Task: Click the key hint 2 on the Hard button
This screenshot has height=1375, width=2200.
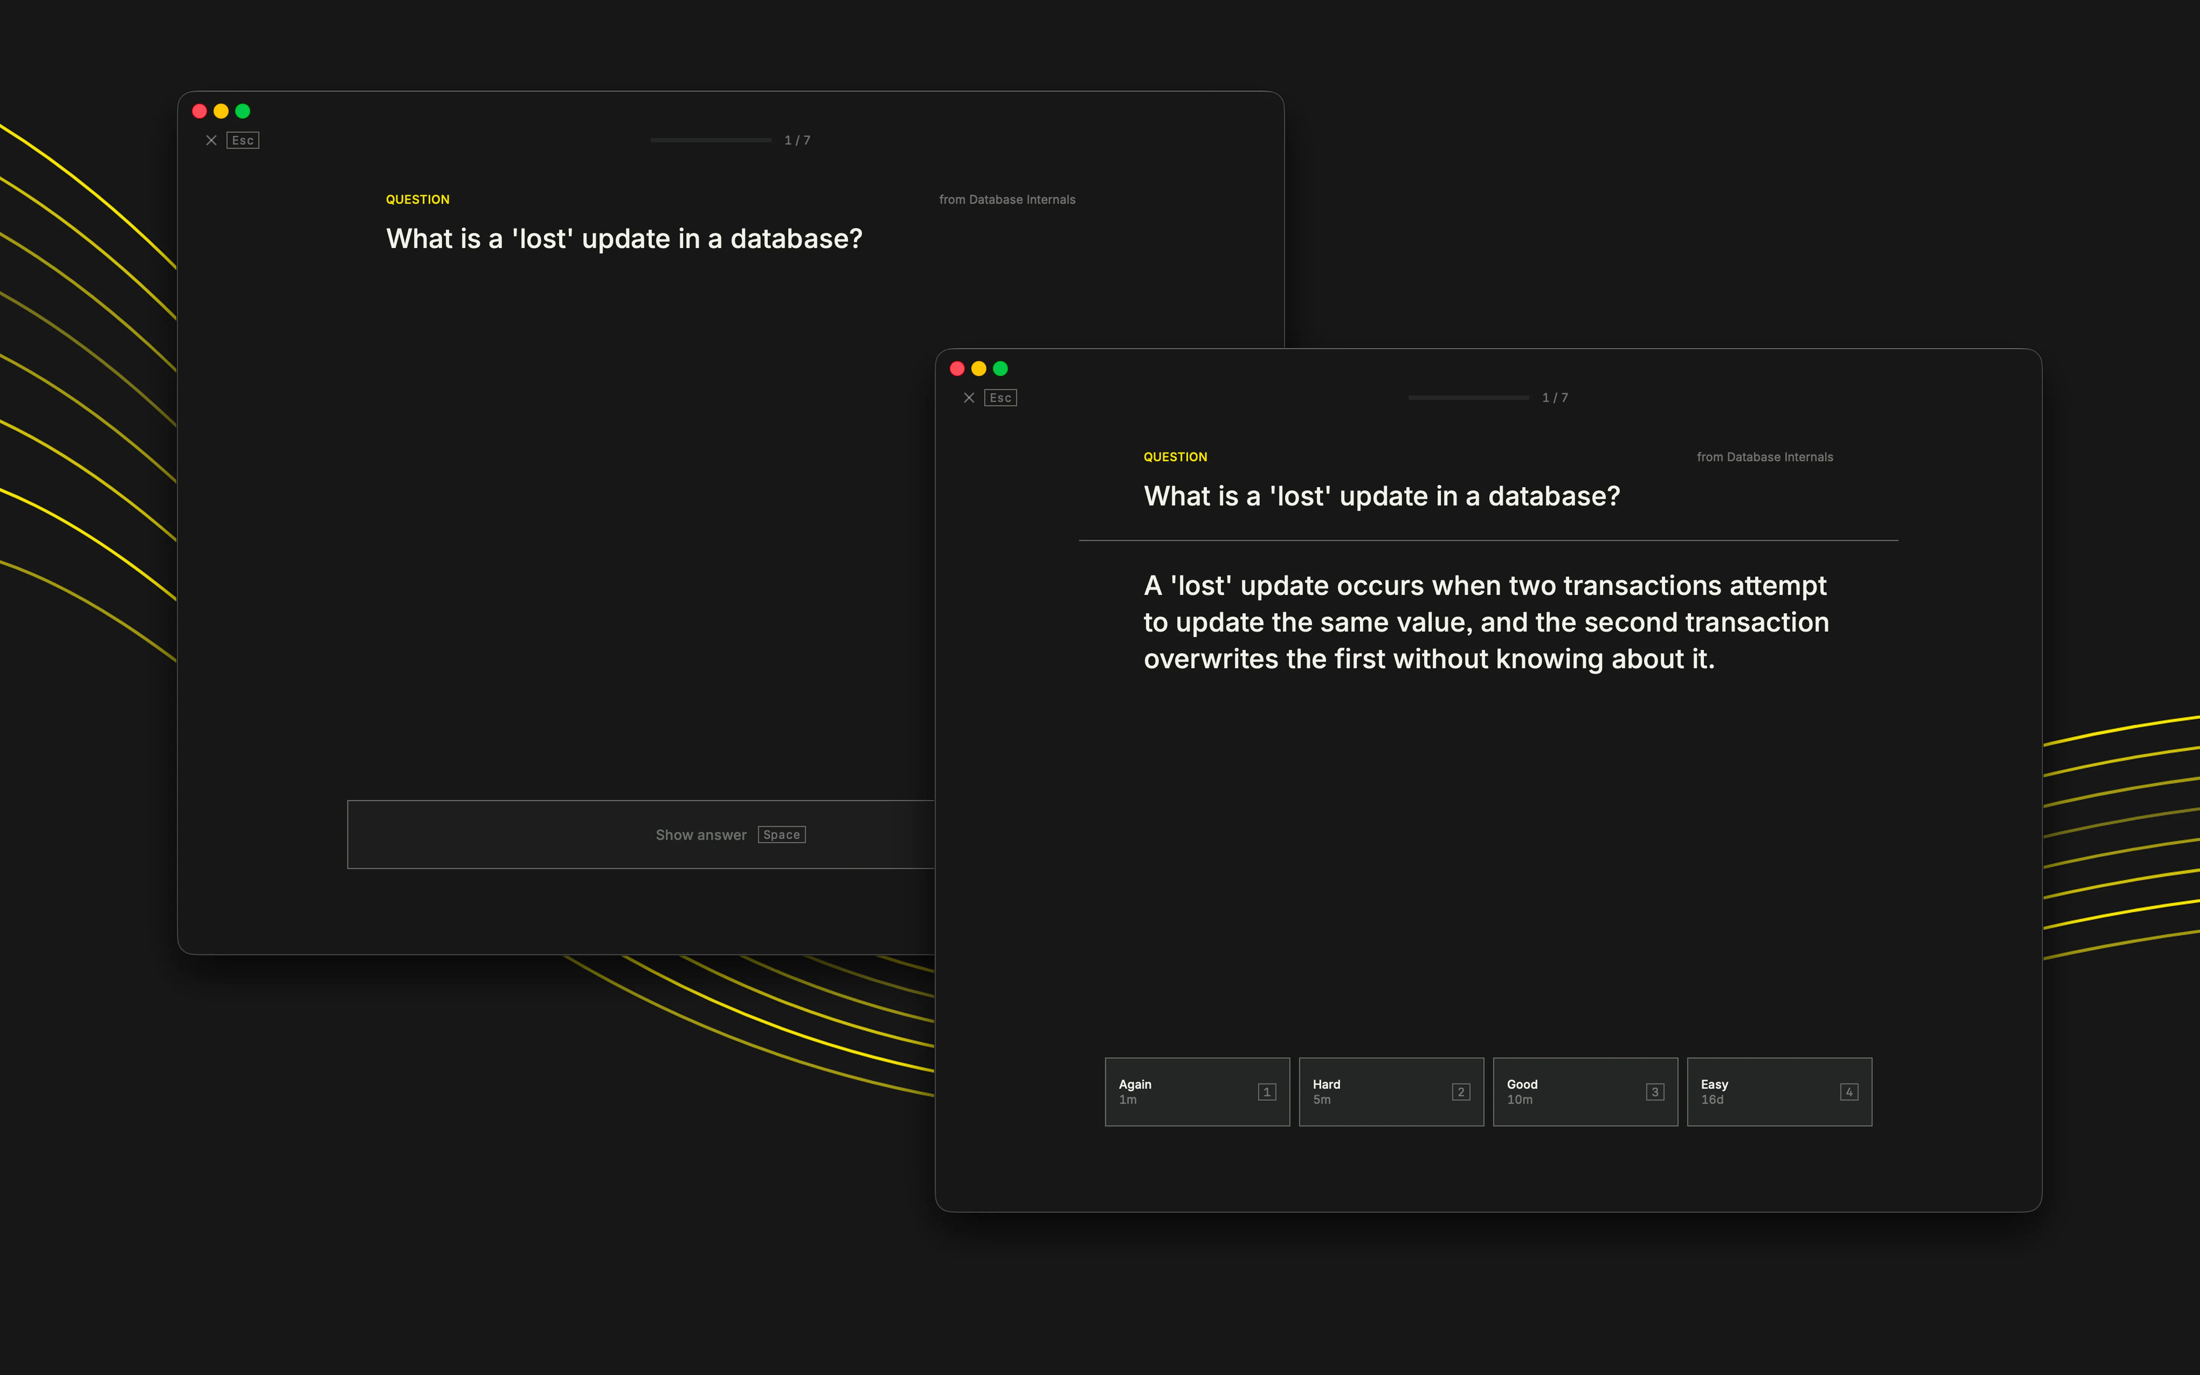Action: point(1461,1092)
